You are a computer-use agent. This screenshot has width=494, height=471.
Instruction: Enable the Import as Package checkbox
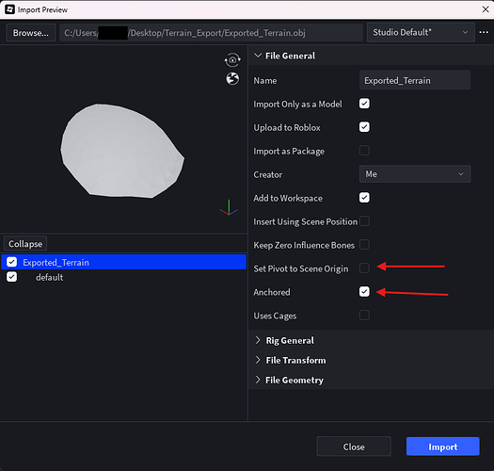(x=364, y=151)
